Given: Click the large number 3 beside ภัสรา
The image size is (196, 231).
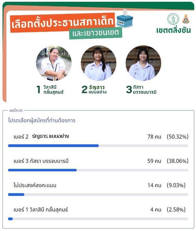Looking at the screenshot, I should pyautogui.click(x=129, y=89).
